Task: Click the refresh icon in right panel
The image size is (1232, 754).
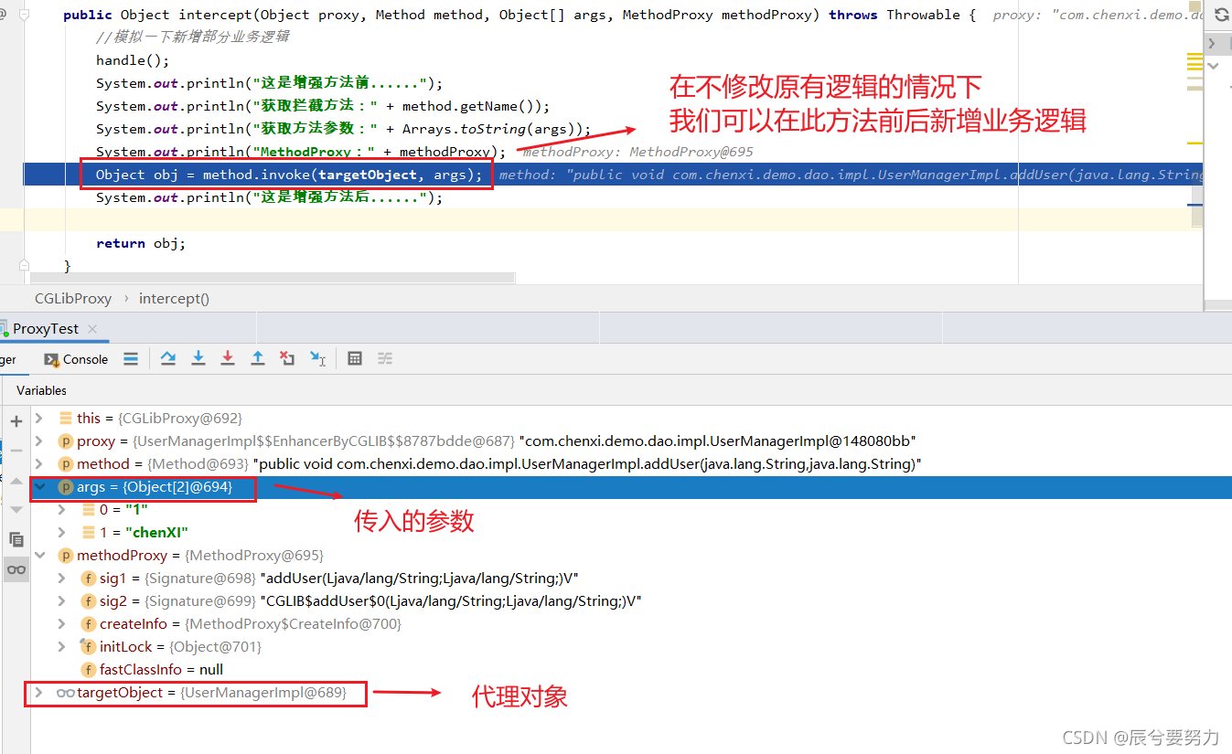Action: (x=1221, y=15)
